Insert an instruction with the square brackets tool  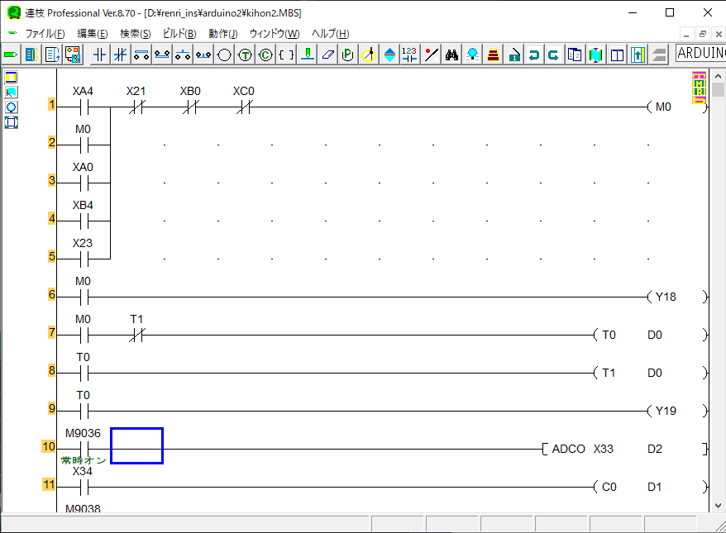(286, 55)
